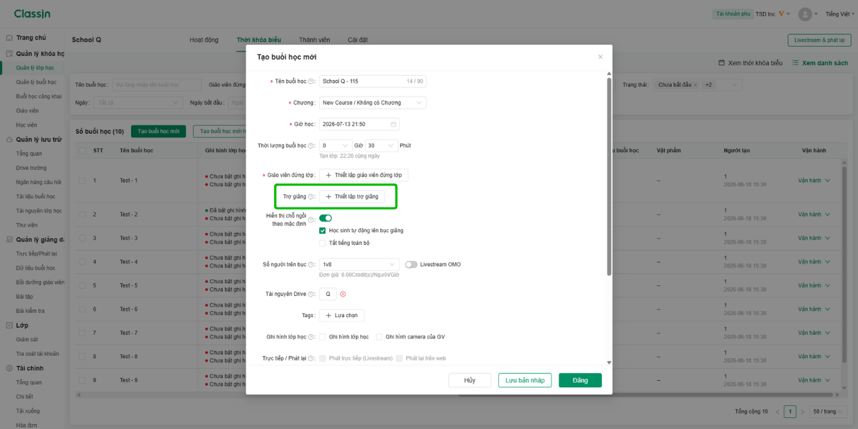Click the help icon beside Hiển thị chỗ ngồi

click(x=311, y=220)
